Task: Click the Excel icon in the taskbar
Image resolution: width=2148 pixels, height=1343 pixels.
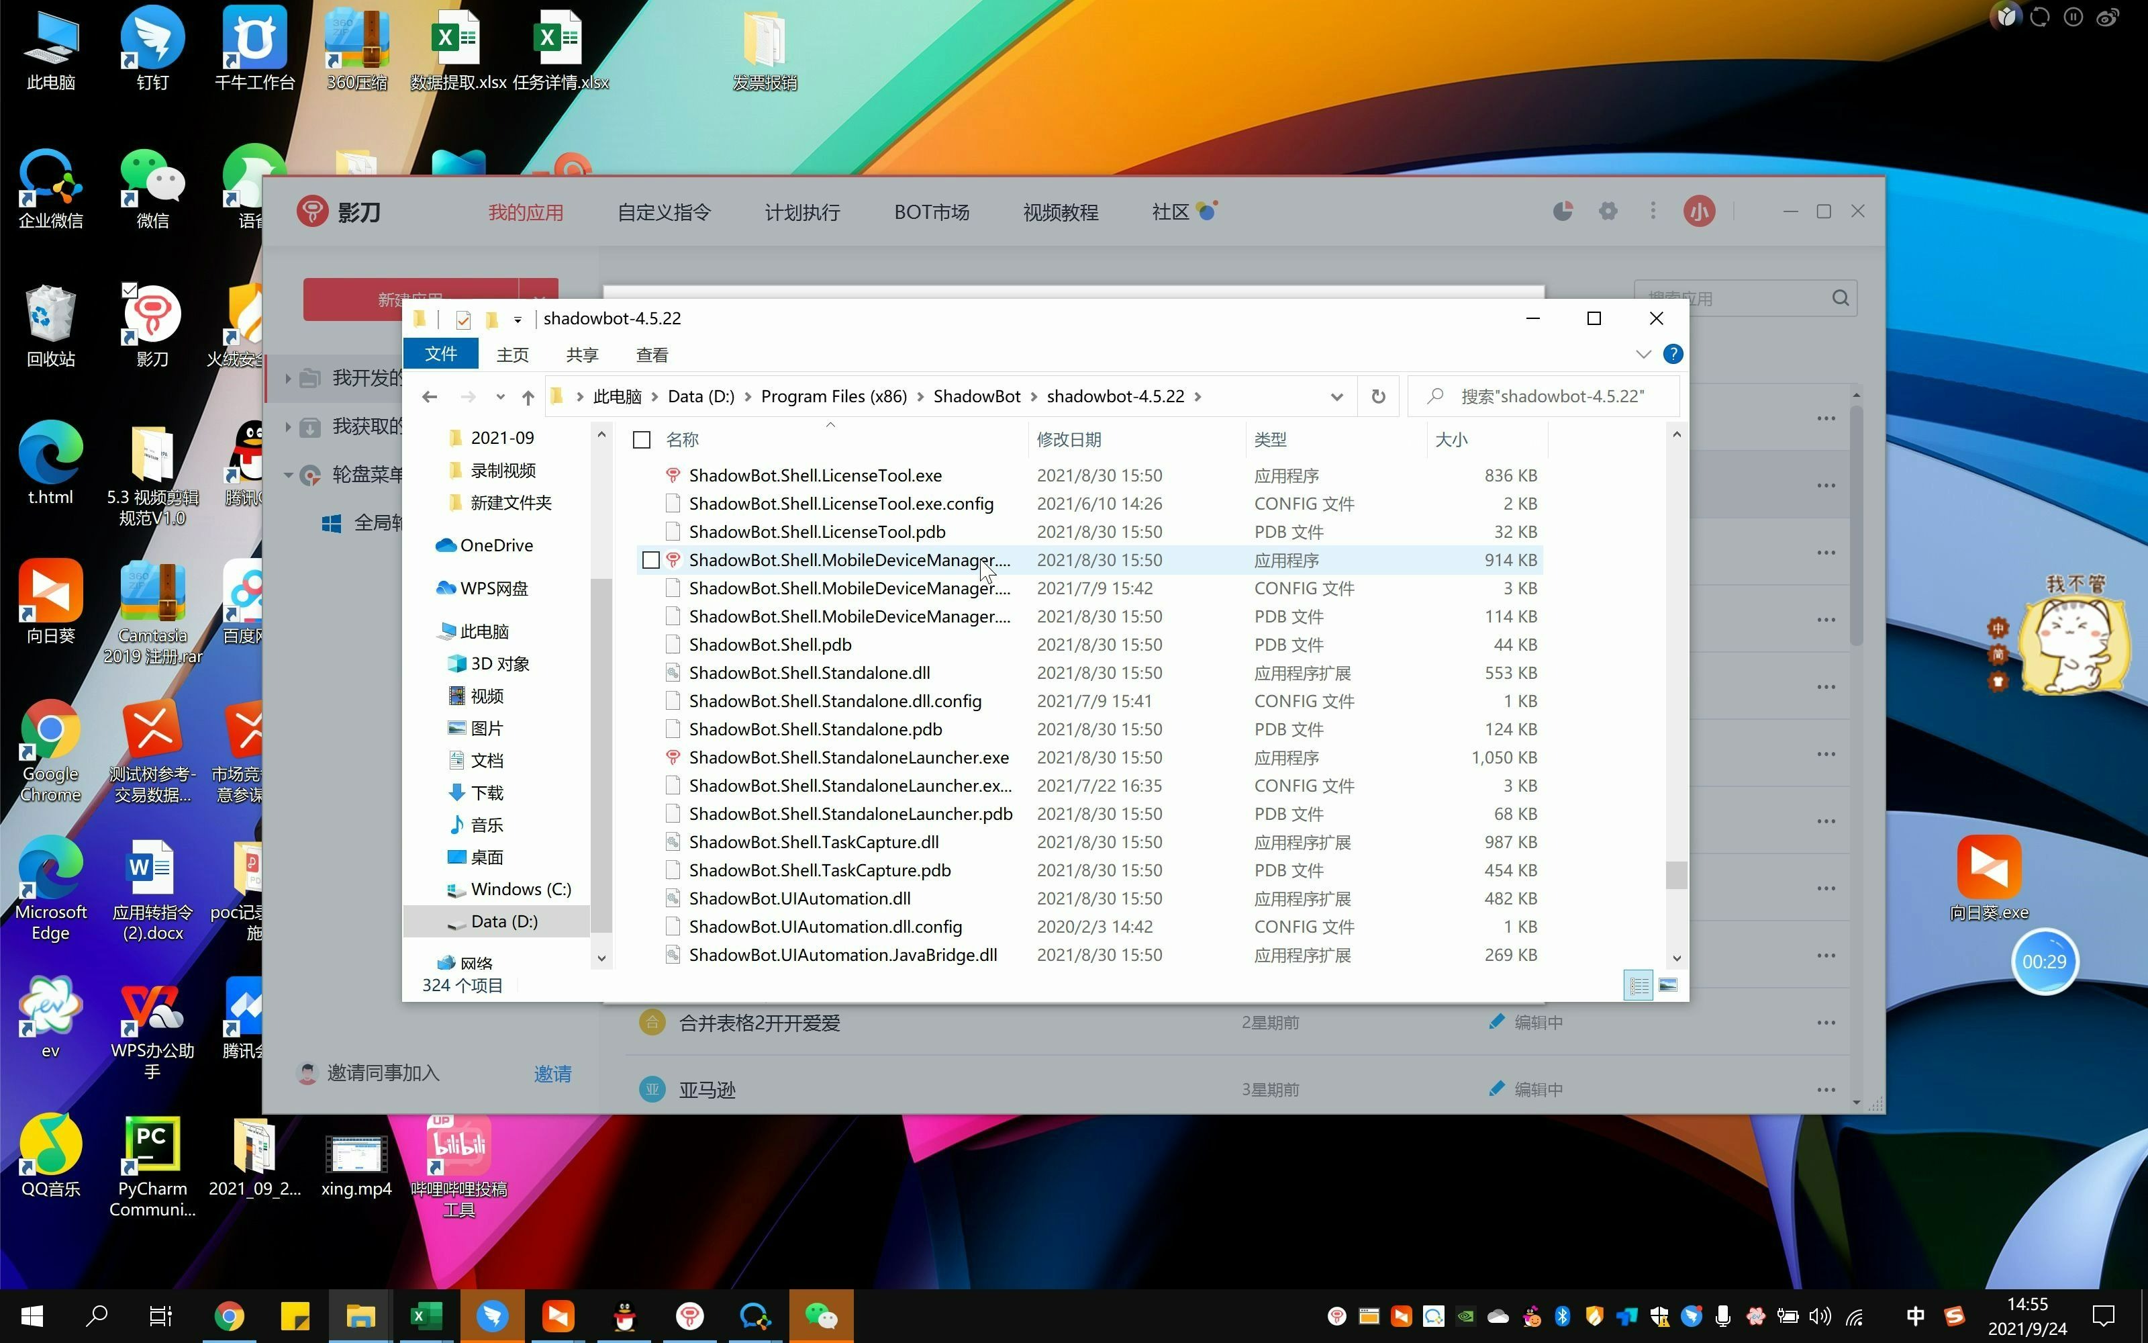Action: (x=426, y=1315)
